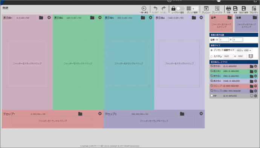260x148 pixels.
Task: Uncheck 表示枠2 checkbox in layout list
Action: pos(212,71)
